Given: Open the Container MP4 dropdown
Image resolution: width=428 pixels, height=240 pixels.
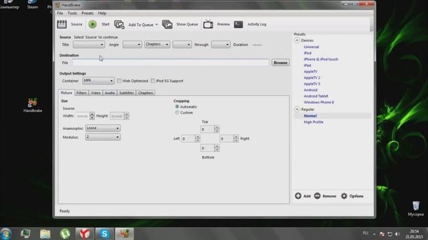Looking at the screenshot, I should click(98, 81).
